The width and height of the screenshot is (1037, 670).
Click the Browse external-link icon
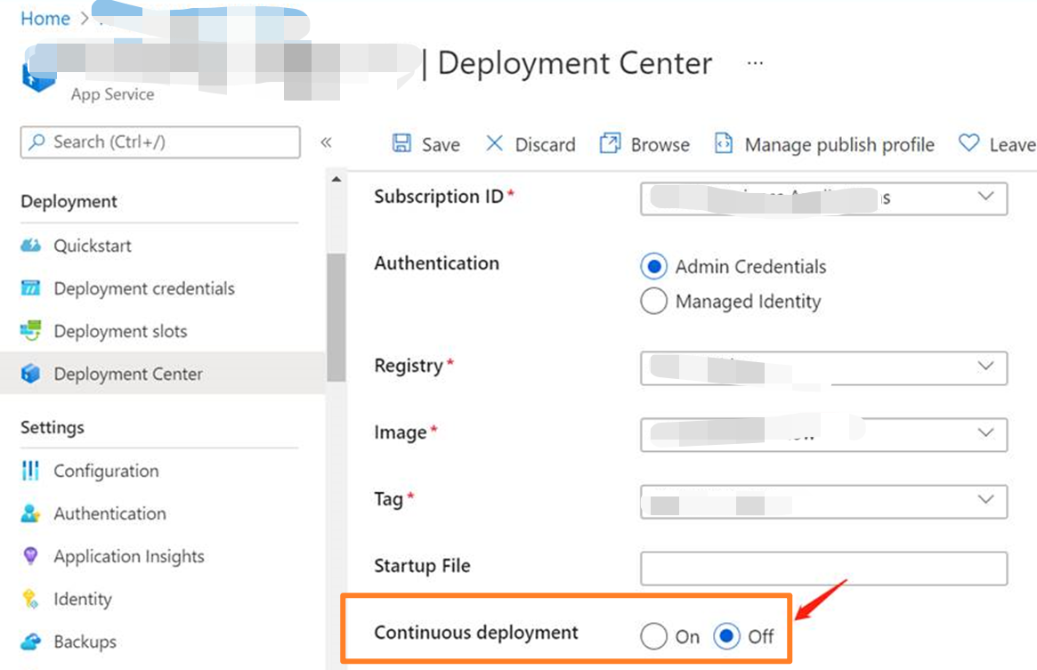(x=610, y=144)
